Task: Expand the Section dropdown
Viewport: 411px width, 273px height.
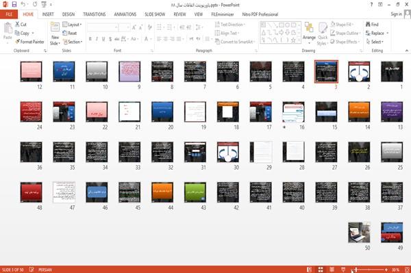Action: [73, 42]
